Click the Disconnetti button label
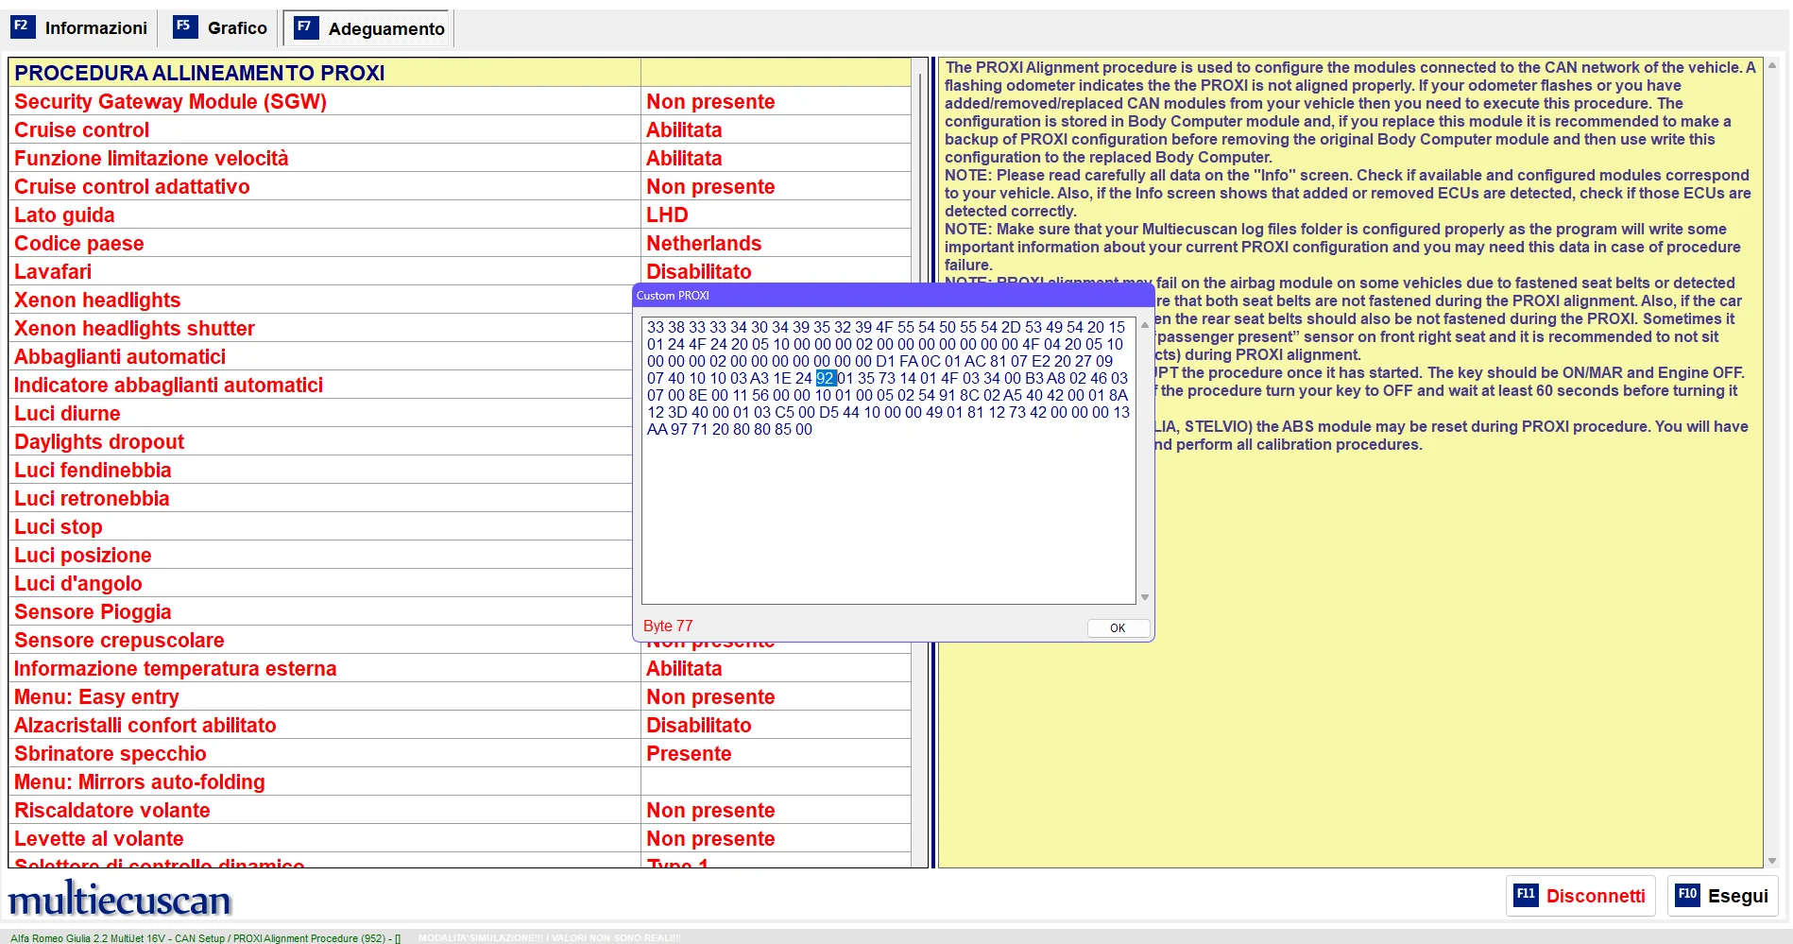The width and height of the screenshot is (1793, 944). click(x=1595, y=896)
